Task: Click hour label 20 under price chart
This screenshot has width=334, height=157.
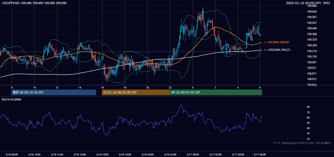Action: point(147,87)
